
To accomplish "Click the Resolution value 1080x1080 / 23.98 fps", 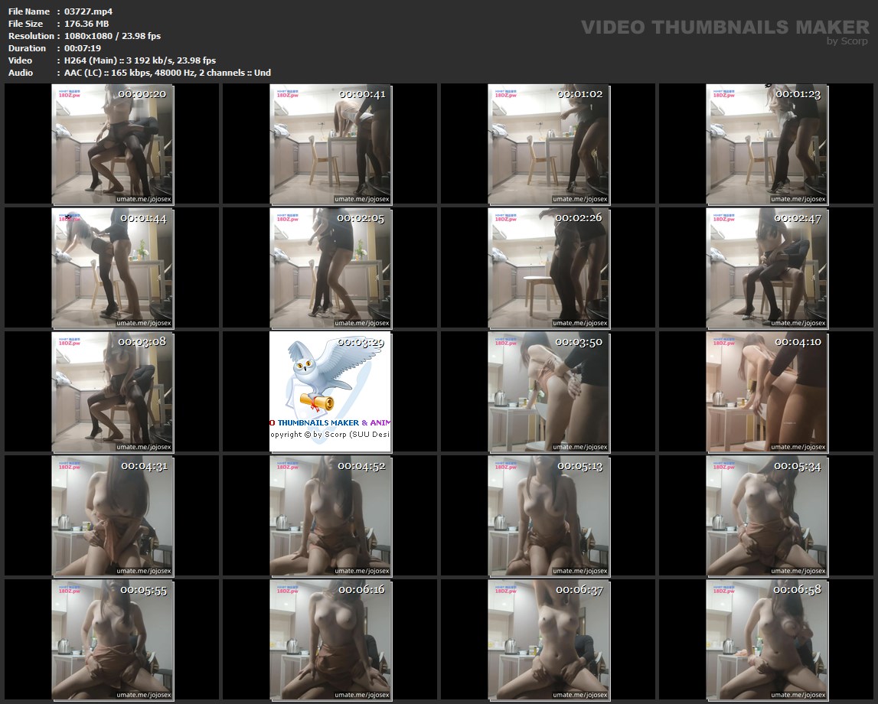I will 113,36.
